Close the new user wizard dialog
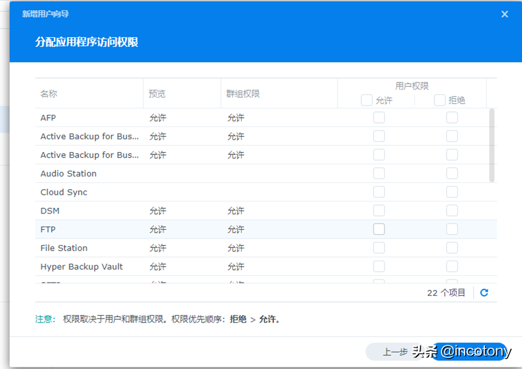Viewport: 522px width, 369px height. coord(505,14)
